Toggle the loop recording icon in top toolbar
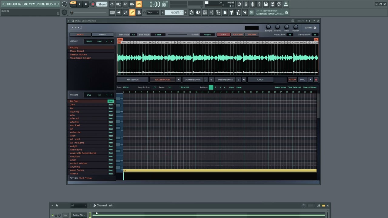The width and height of the screenshot is (388, 218). coord(139,4)
